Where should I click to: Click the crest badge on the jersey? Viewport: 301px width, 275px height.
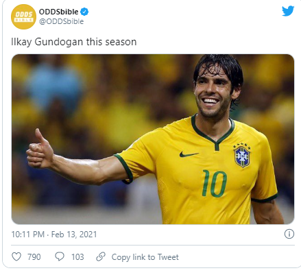(242, 156)
